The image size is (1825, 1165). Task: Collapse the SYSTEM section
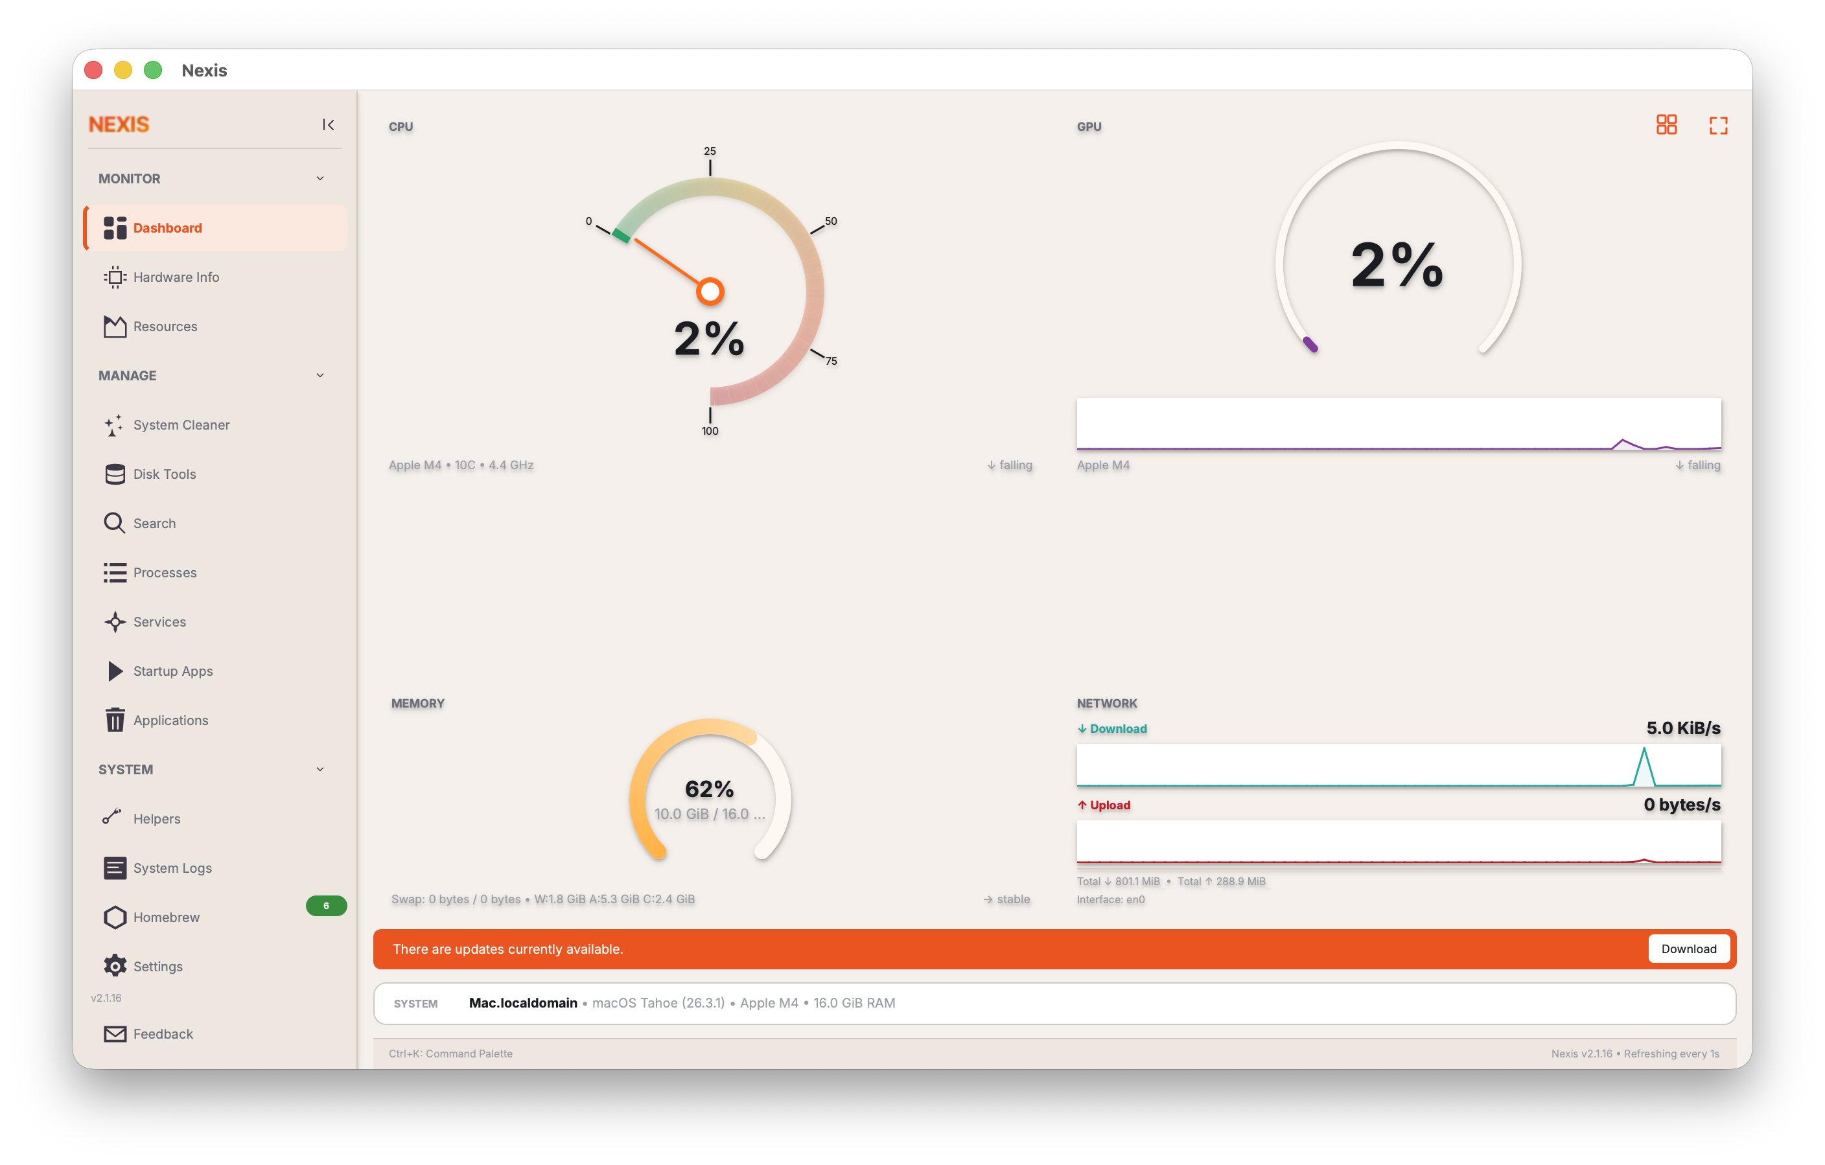tap(320, 768)
